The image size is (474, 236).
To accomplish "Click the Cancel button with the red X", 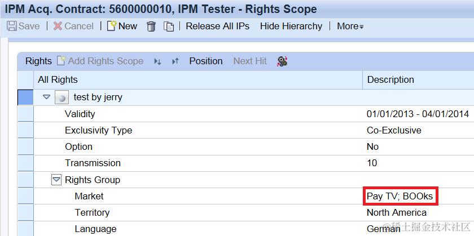I will pos(73,26).
